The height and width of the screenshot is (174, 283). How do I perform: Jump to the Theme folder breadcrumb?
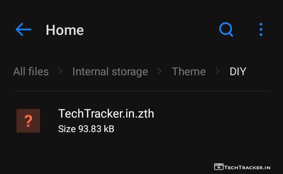click(189, 71)
